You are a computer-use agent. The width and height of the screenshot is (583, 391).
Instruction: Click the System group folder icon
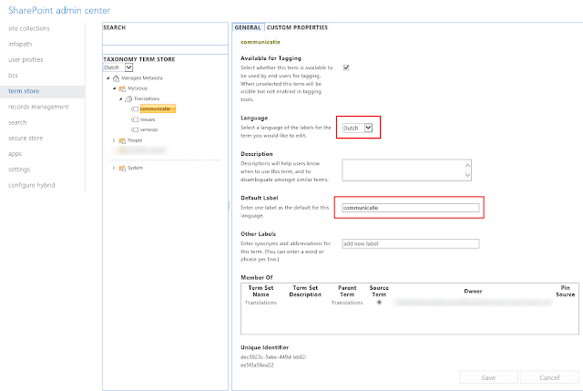tap(122, 168)
